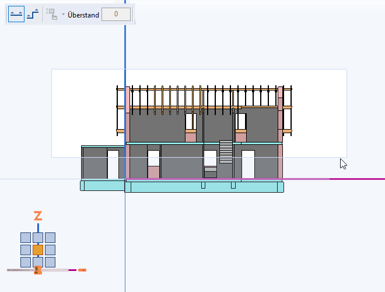Screen dimensions: 385x292
Task: Click the top-middle square of the view grid
Action: 38,238
